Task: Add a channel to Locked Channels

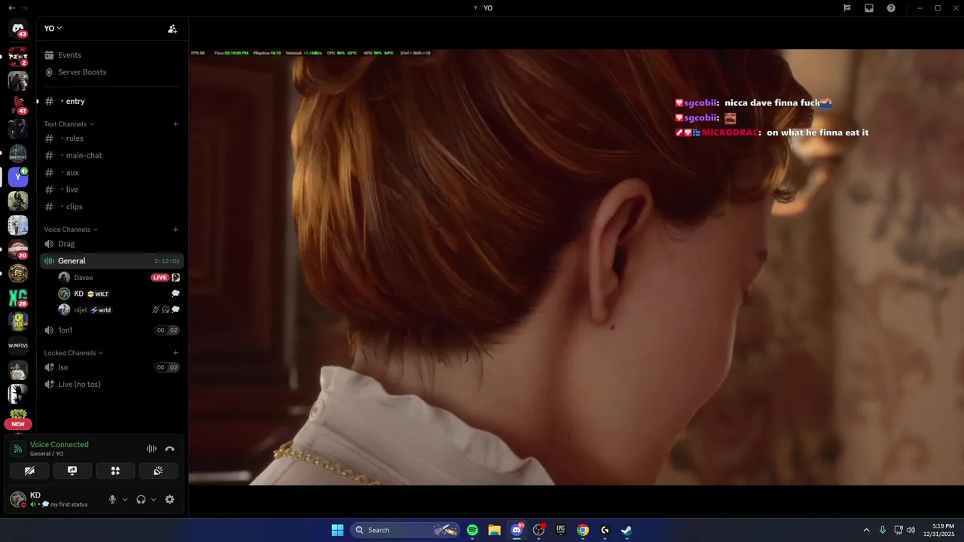Action: pyautogui.click(x=175, y=353)
